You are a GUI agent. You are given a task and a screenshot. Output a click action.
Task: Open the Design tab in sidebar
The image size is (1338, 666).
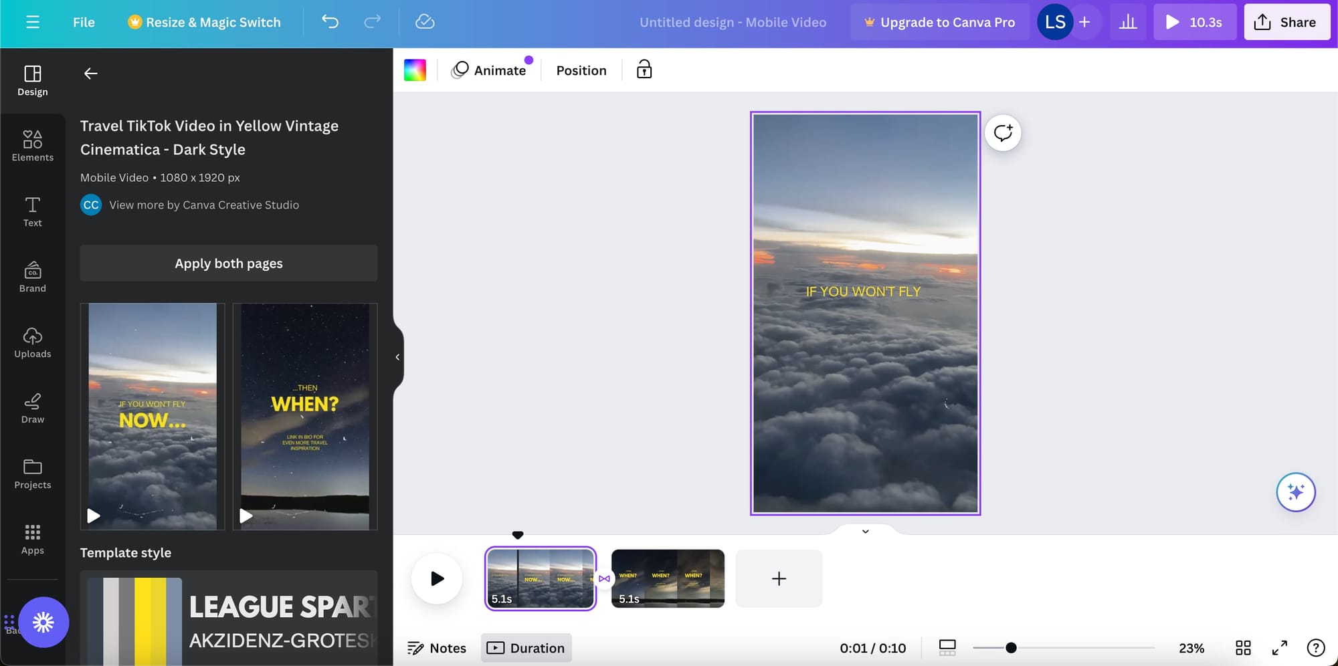33,81
